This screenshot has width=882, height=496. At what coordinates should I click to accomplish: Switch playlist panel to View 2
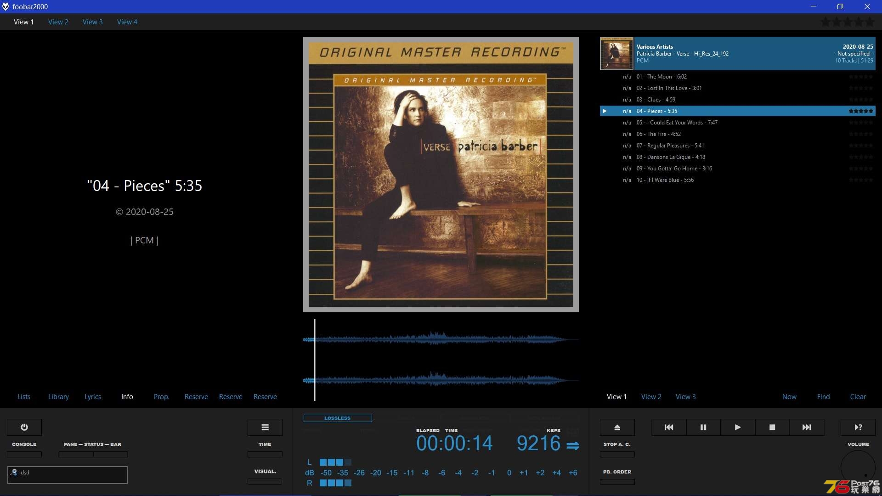click(651, 397)
